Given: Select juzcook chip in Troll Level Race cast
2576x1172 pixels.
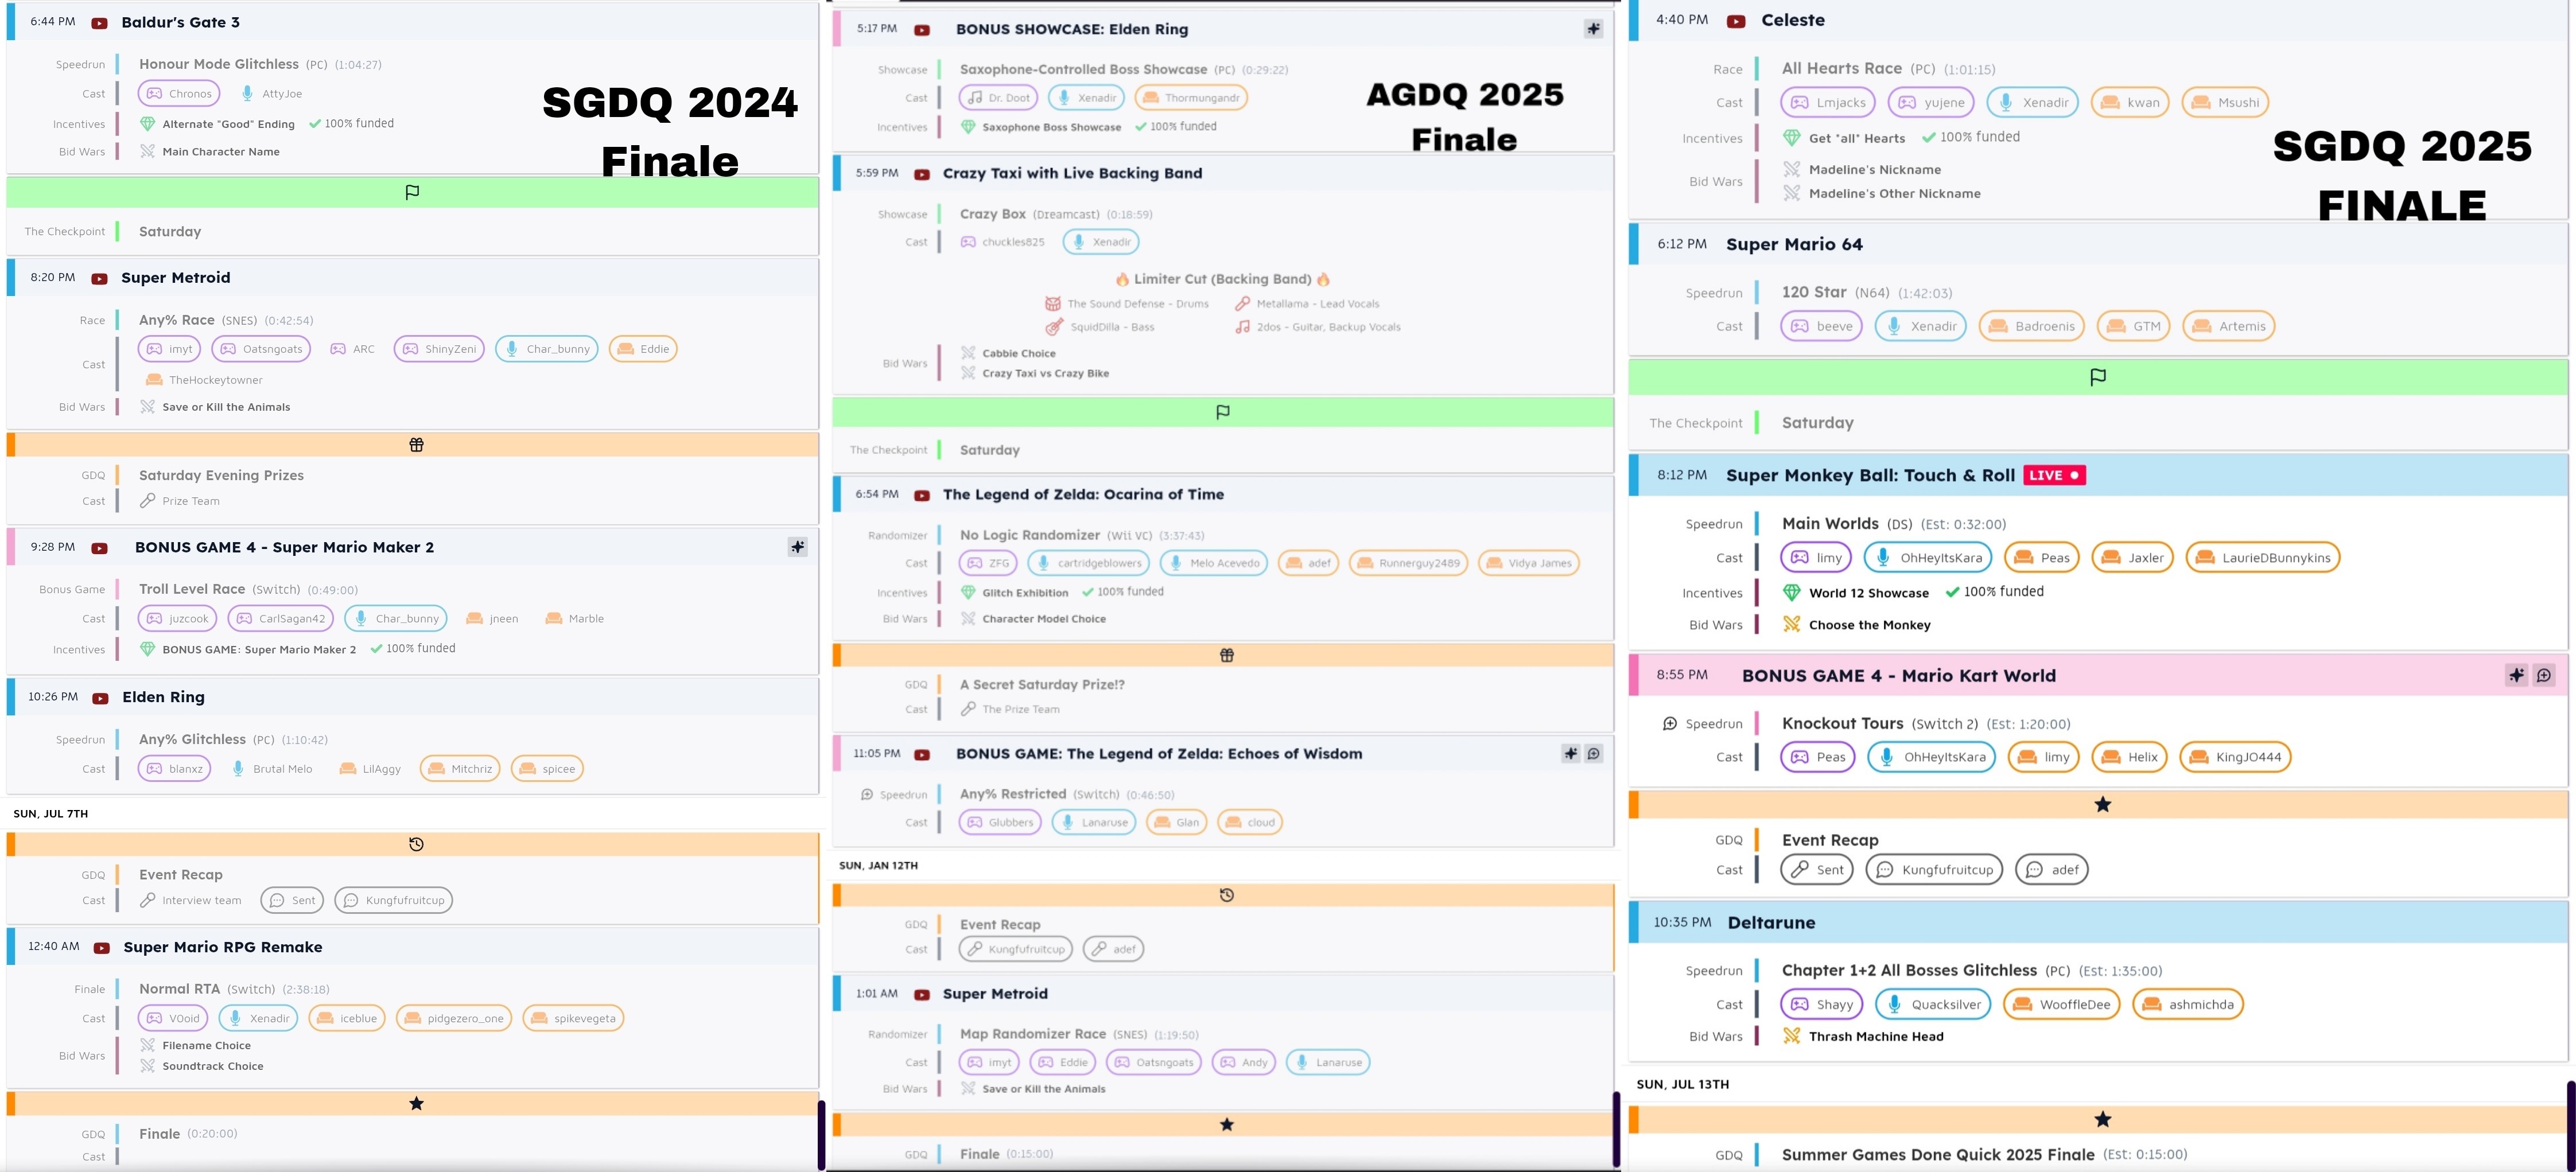Looking at the screenshot, I should coord(178,619).
